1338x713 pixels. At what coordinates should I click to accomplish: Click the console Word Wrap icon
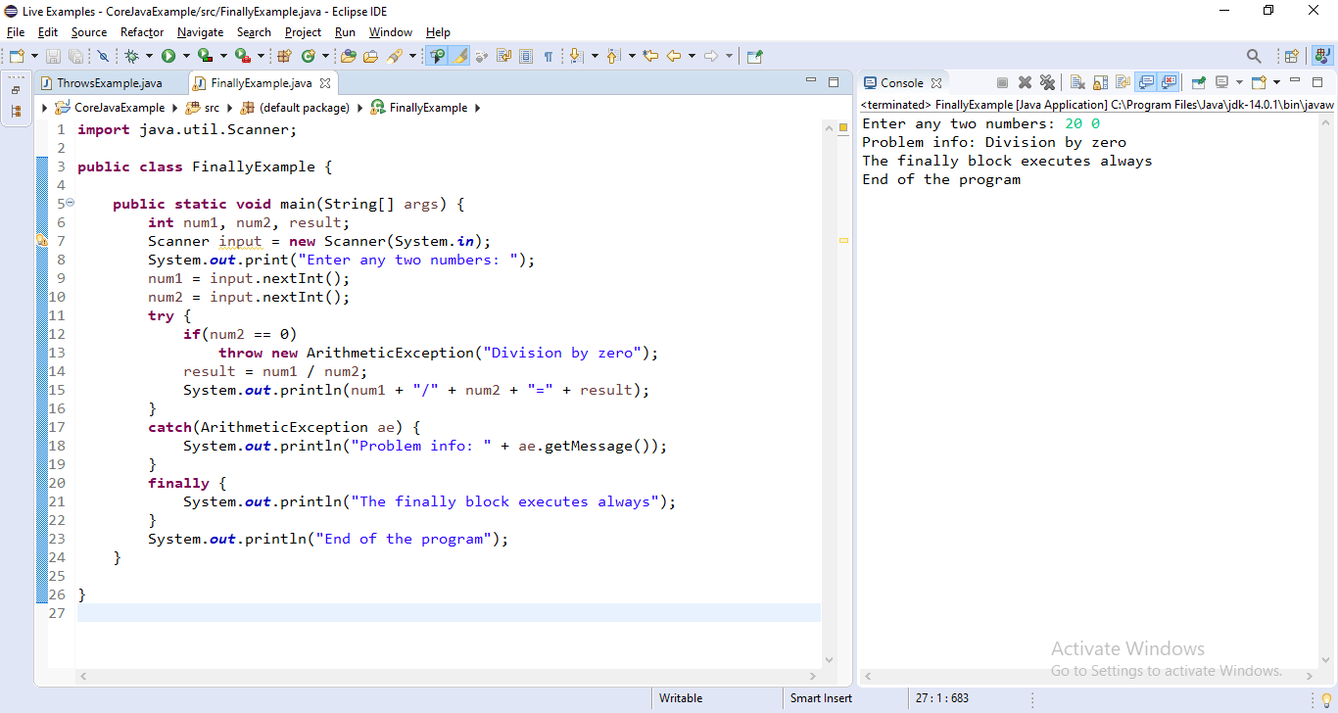[x=1123, y=82]
